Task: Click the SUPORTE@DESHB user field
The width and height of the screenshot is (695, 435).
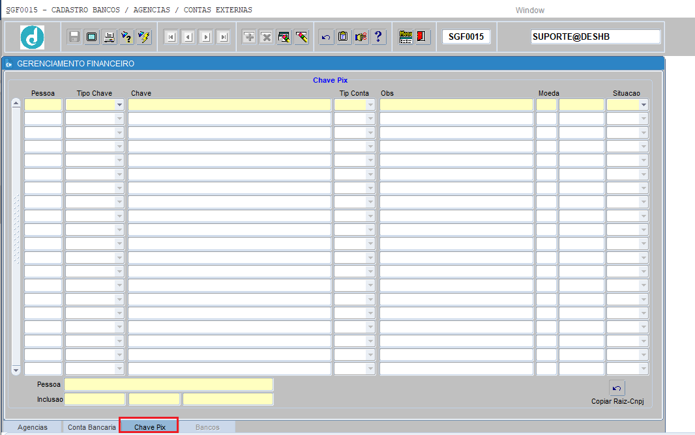Action: coord(596,36)
